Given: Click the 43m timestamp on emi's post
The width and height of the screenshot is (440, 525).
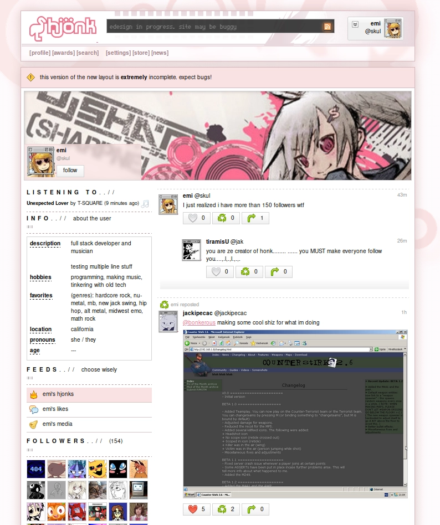Looking at the screenshot, I should tap(402, 195).
